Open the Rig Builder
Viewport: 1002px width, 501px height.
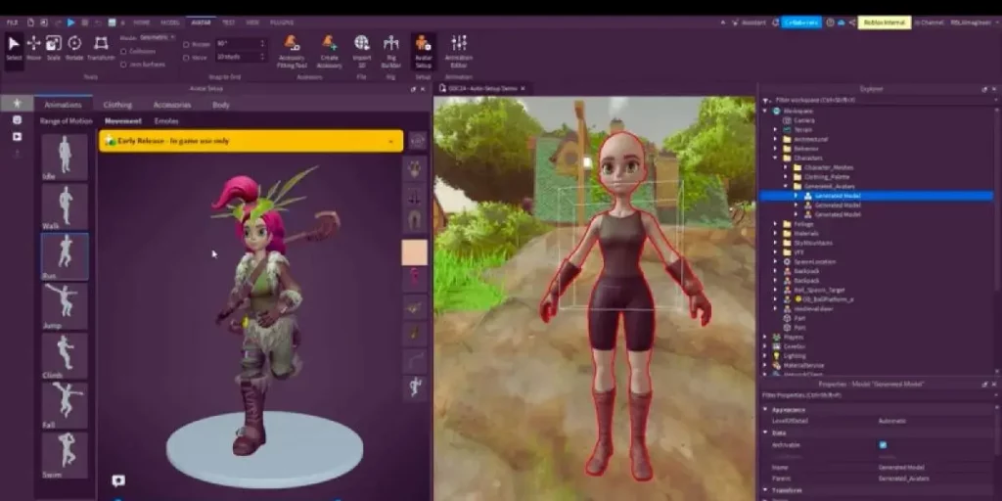point(391,53)
